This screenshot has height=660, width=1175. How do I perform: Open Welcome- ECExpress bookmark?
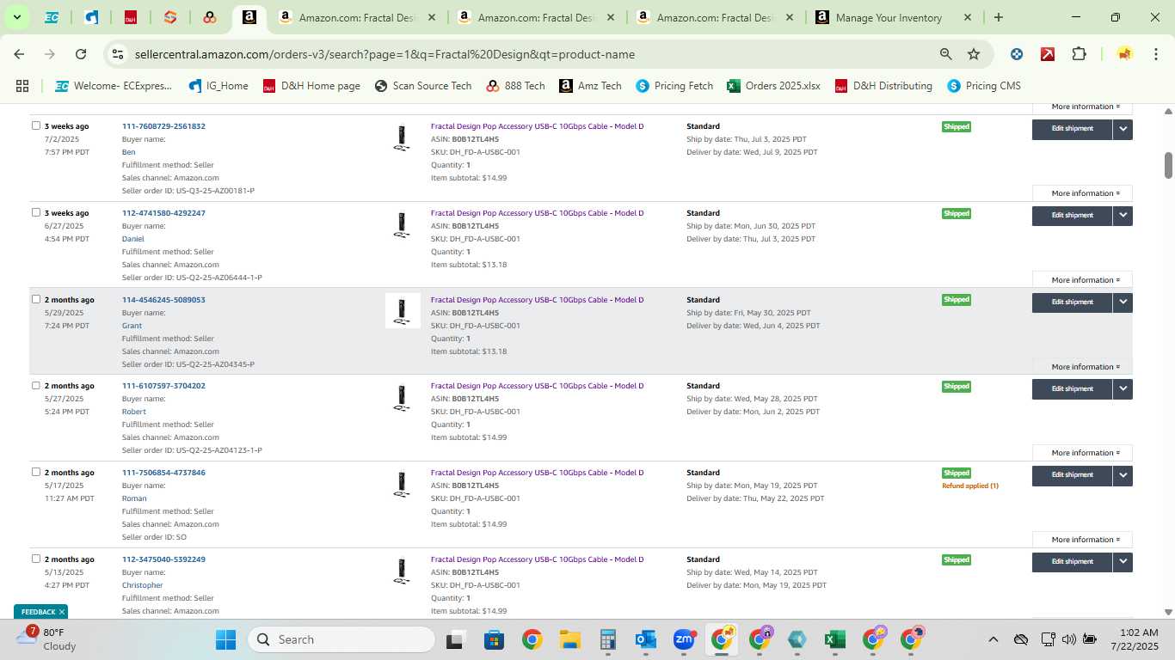pyautogui.click(x=114, y=86)
